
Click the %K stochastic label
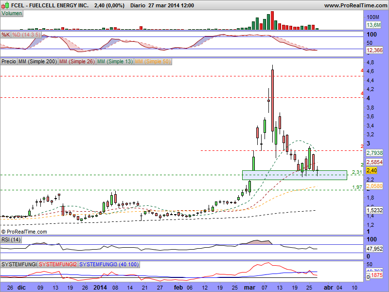pos(6,35)
